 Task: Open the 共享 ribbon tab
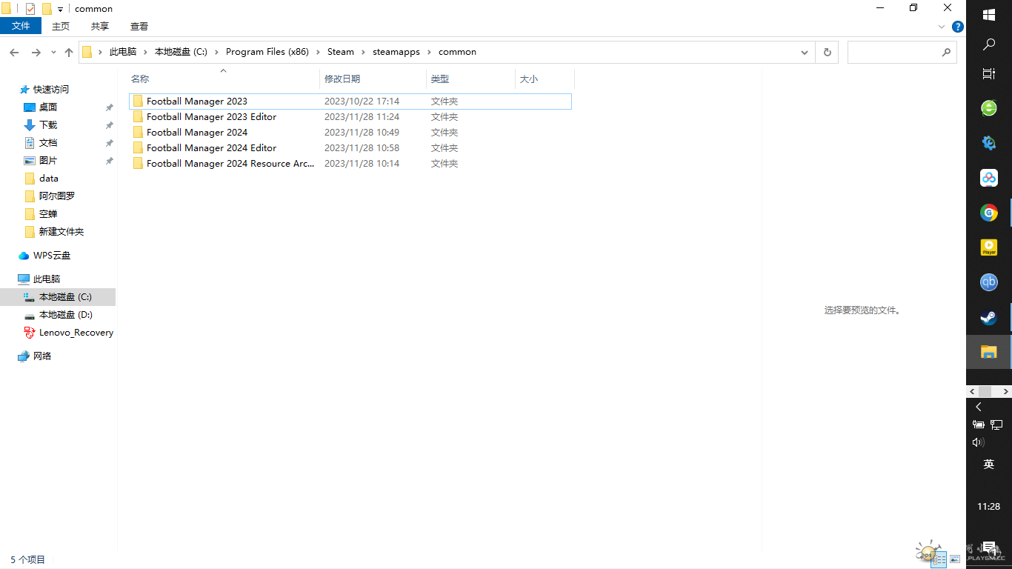click(100, 26)
